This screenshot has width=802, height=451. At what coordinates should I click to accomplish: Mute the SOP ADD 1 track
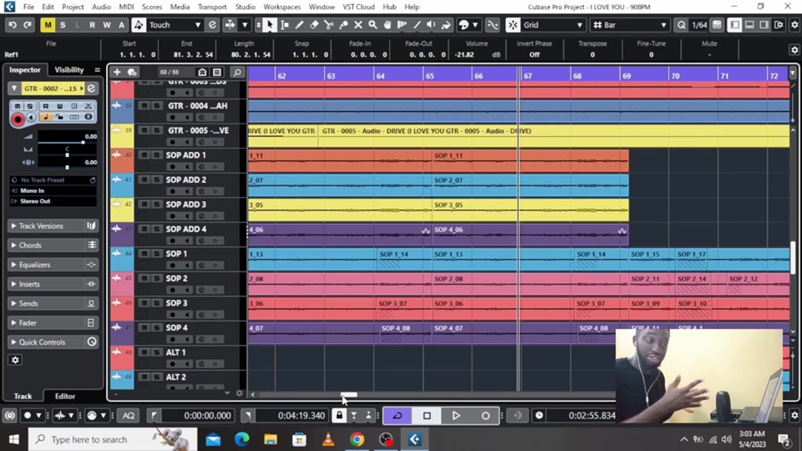[144, 155]
